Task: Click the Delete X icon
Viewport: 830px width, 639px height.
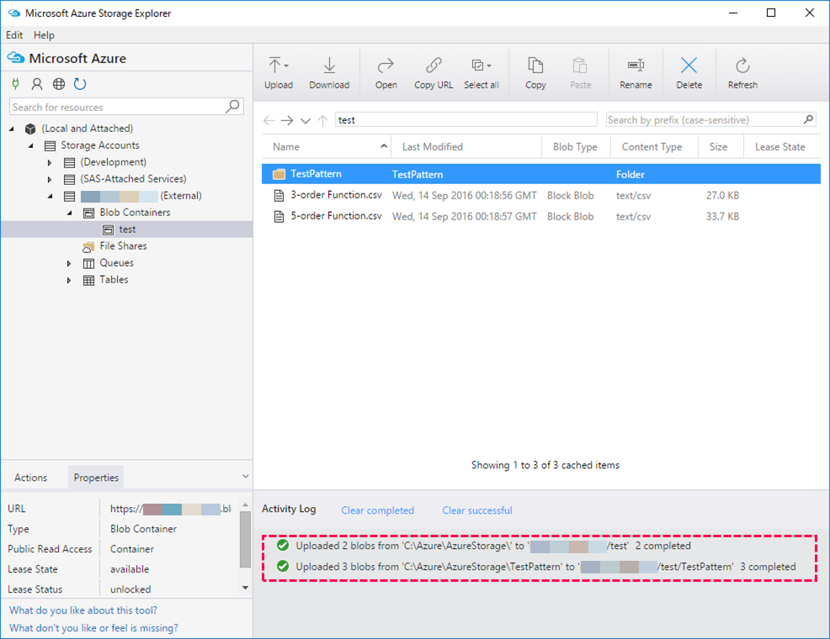Action: [689, 66]
